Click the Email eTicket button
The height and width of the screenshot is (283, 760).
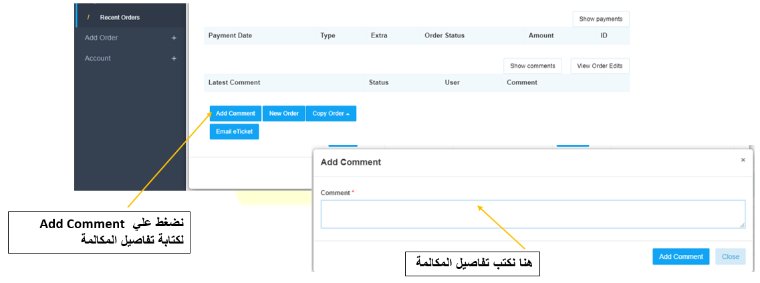(x=234, y=132)
